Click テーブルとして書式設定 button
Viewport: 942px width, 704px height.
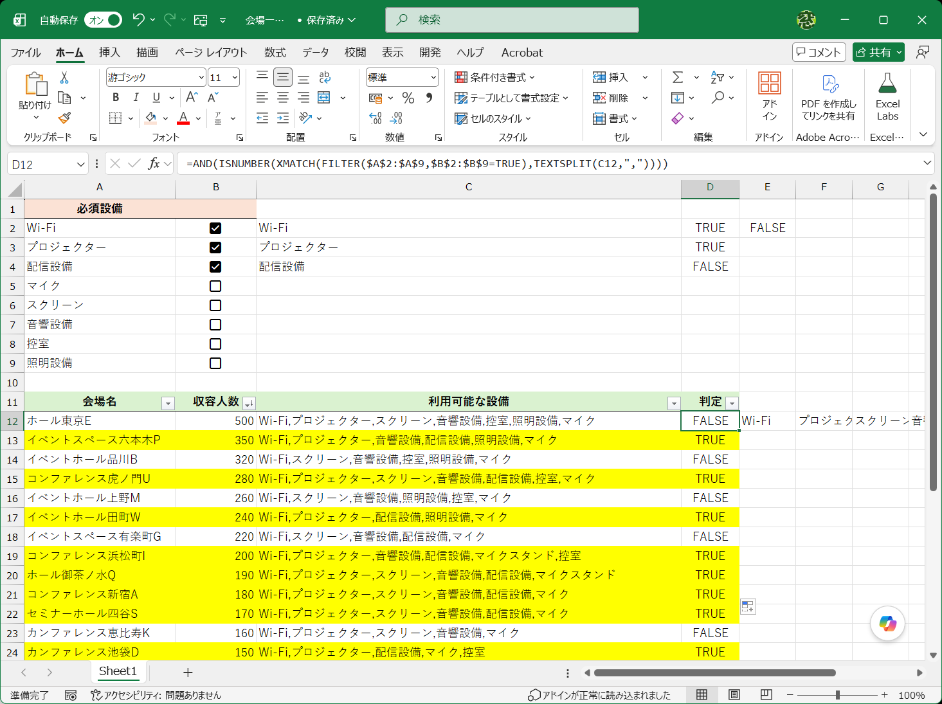tap(511, 98)
